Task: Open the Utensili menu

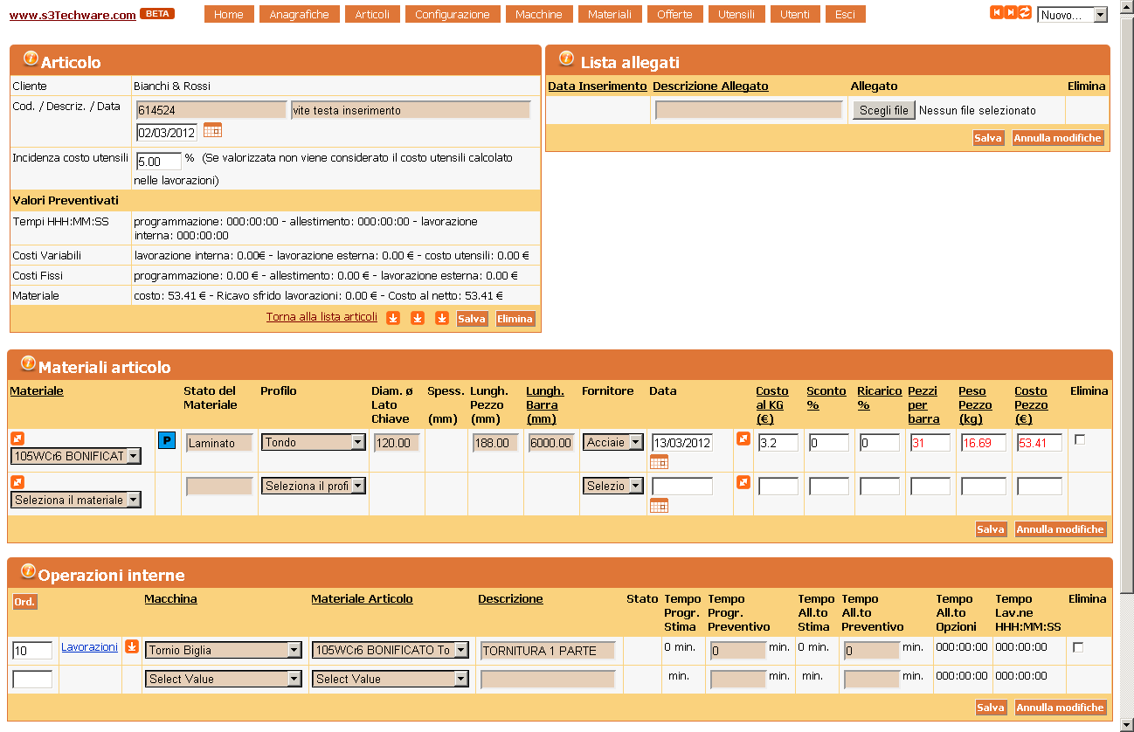Action: point(736,14)
